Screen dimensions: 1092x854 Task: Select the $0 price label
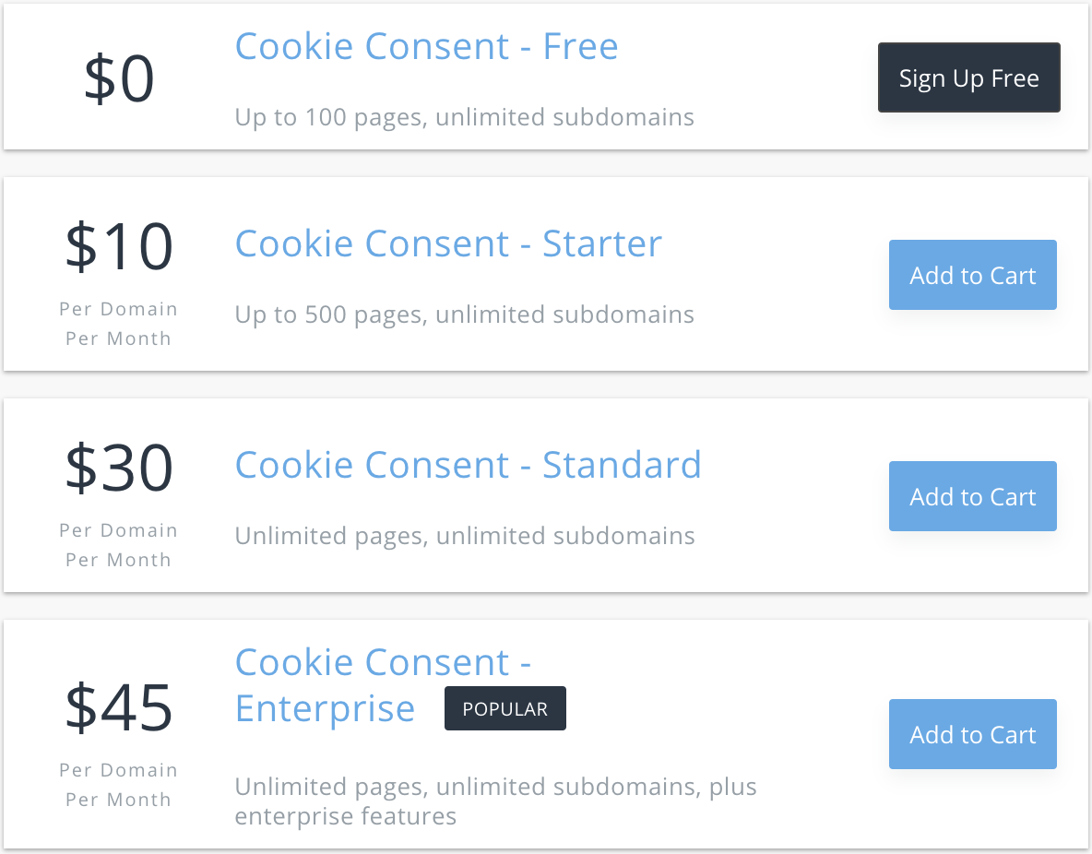coord(118,78)
